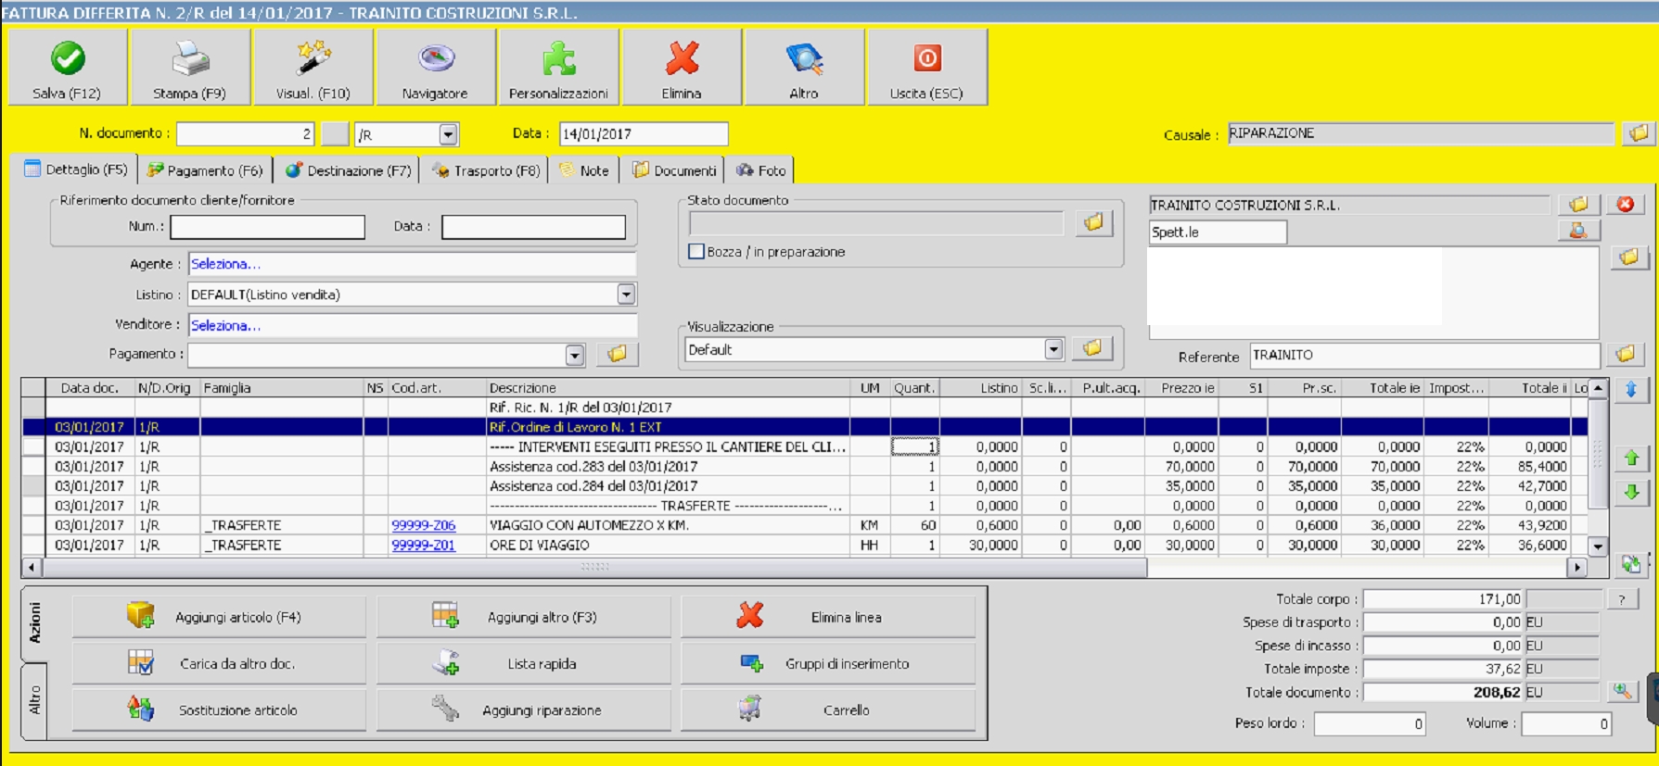This screenshot has height=766, width=1659.
Task: Move row up with green arrow
Action: (x=1631, y=458)
